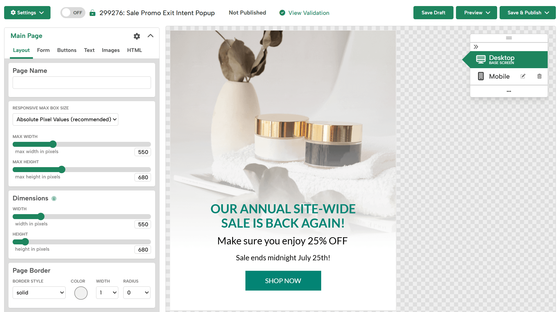Click the drag handle atop screens panel
Screen dimensions: 560x312
509,38
